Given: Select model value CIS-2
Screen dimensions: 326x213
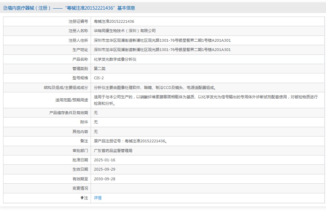Looking at the screenshot, I should tap(99, 78).
